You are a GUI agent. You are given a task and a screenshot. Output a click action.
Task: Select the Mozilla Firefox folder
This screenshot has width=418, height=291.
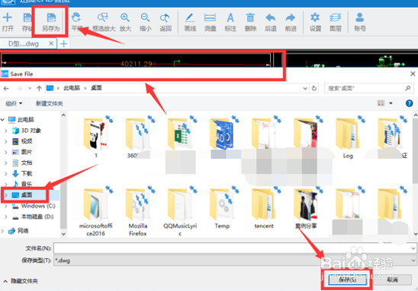pyautogui.click(x=137, y=212)
